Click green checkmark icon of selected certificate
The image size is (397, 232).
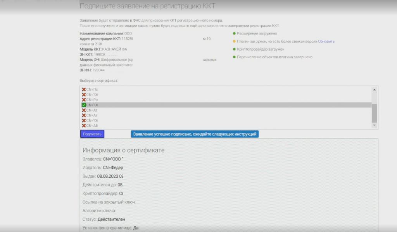click(x=84, y=105)
